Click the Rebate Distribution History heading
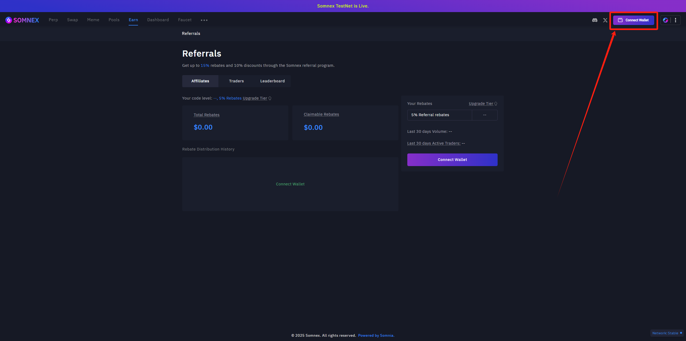 [x=208, y=149]
